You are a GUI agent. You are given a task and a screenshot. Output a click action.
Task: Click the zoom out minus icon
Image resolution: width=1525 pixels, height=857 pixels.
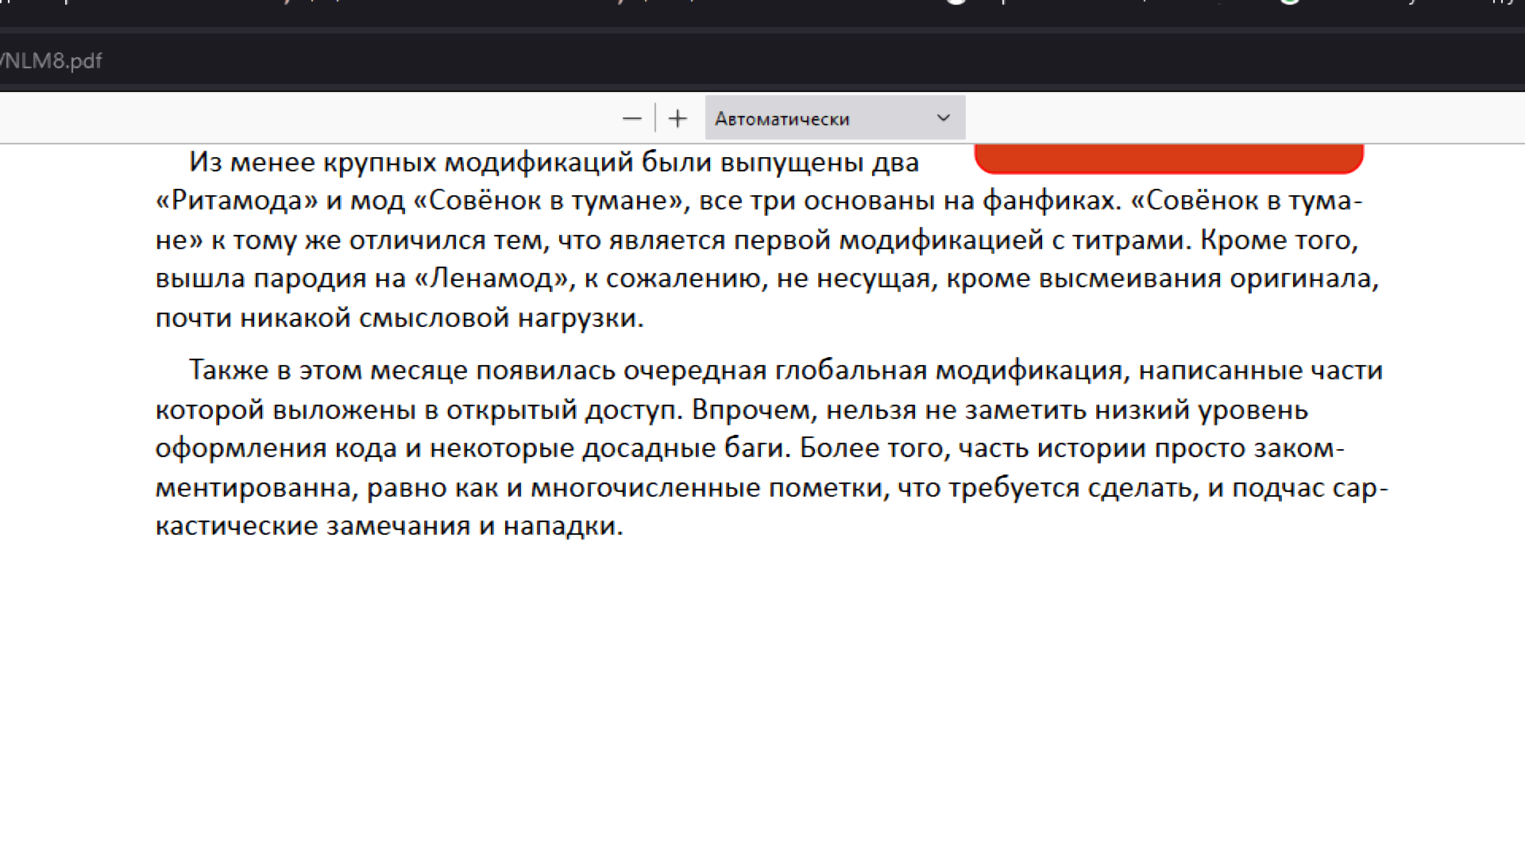tap(631, 119)
